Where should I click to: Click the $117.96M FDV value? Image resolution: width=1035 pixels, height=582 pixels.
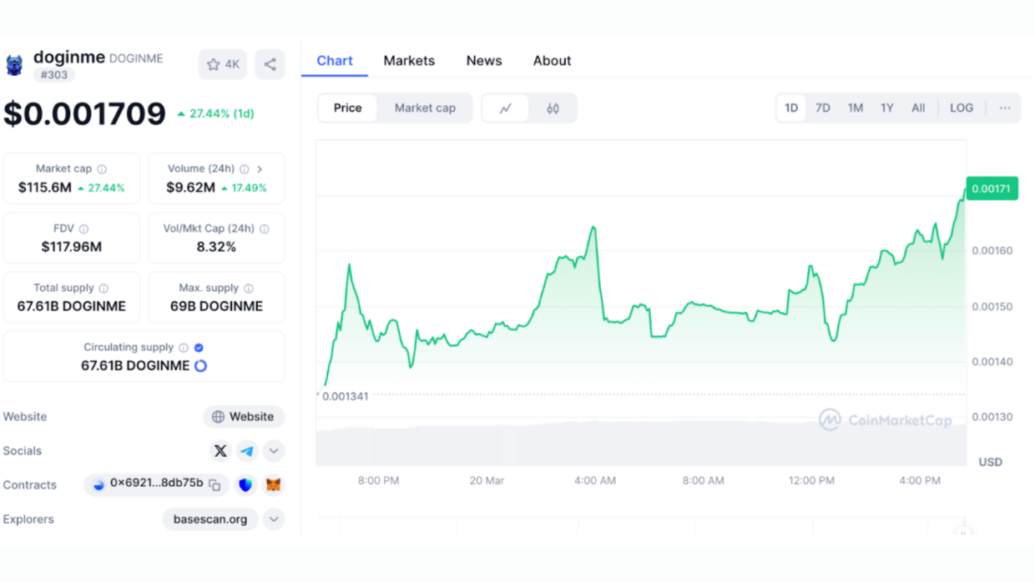click(72, 247)
